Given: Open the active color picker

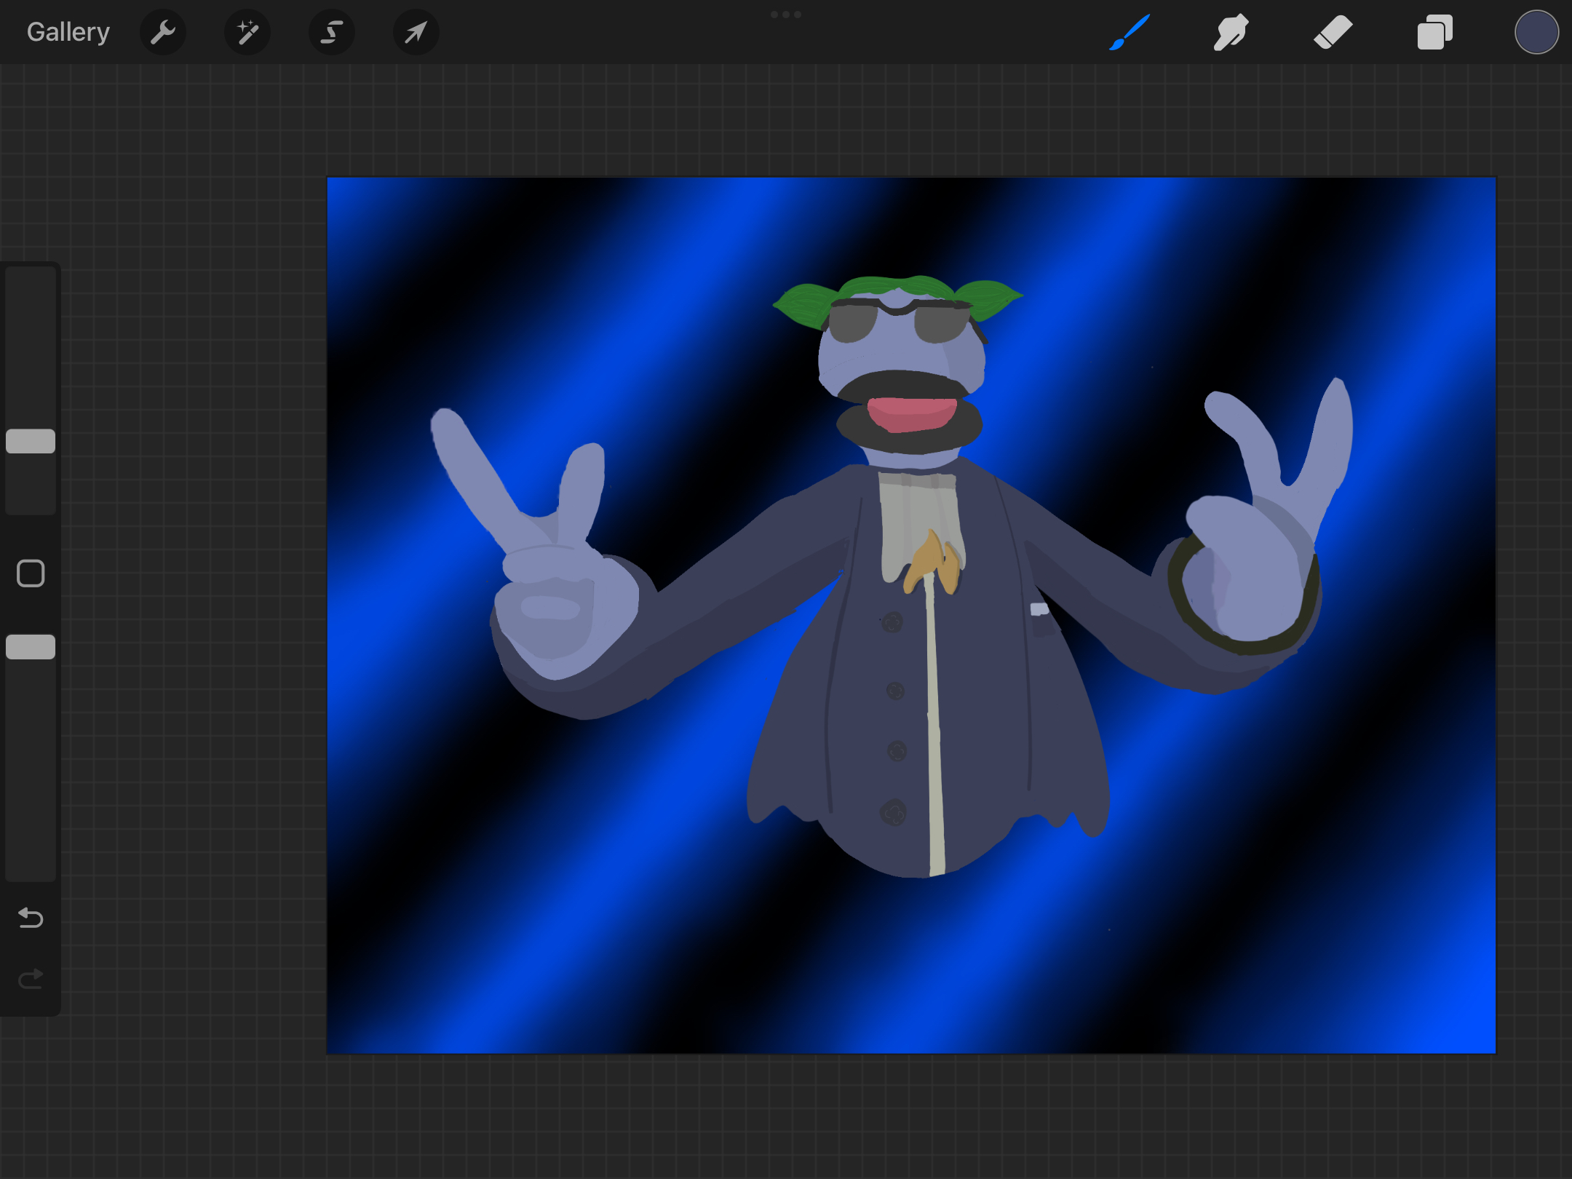Looking at the screenshot, I should pos(1537,32).
